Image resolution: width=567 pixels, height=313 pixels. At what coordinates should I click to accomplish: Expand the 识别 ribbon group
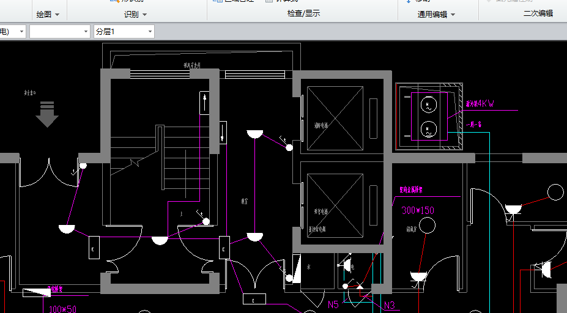[x=135, y=15]
